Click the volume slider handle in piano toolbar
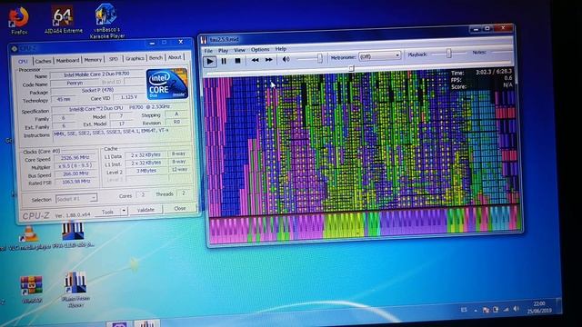This screenshot has height=327, width=582. coord(319,58)
